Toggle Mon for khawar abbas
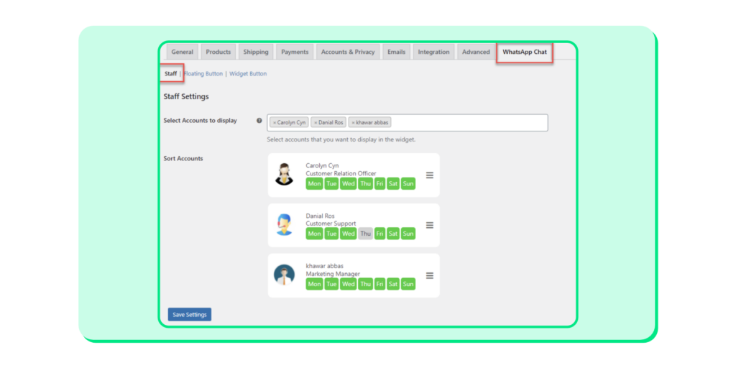The width and height of the screenshot is (736, 368). tap(315, 284)
